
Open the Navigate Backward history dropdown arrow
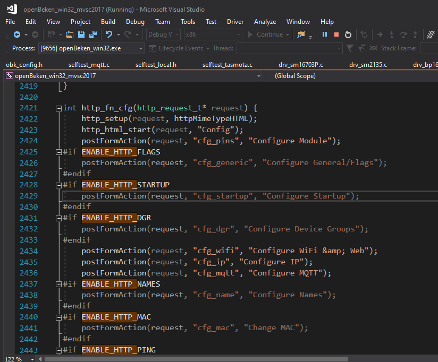(x=26, y=35)
